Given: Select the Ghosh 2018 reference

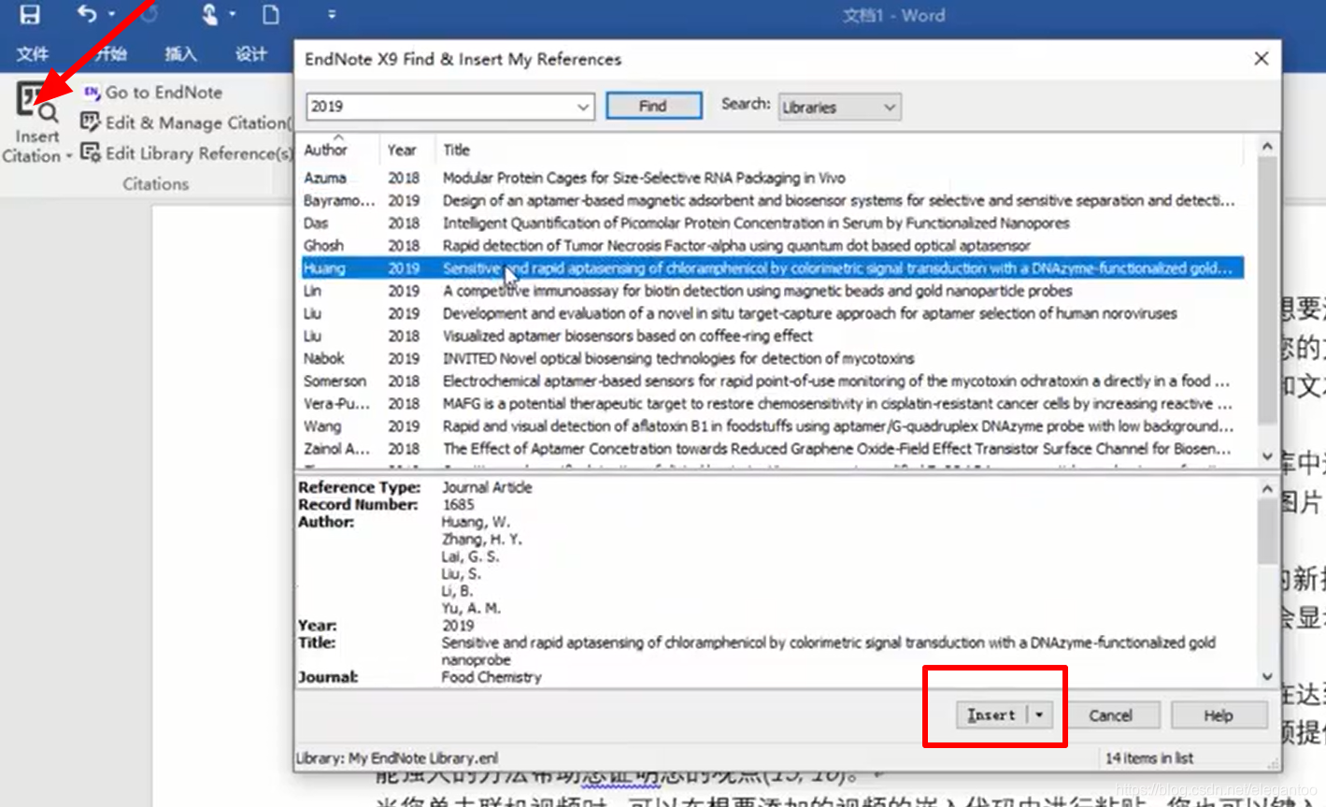Looking at the screenshot, I should pos(772,245).
